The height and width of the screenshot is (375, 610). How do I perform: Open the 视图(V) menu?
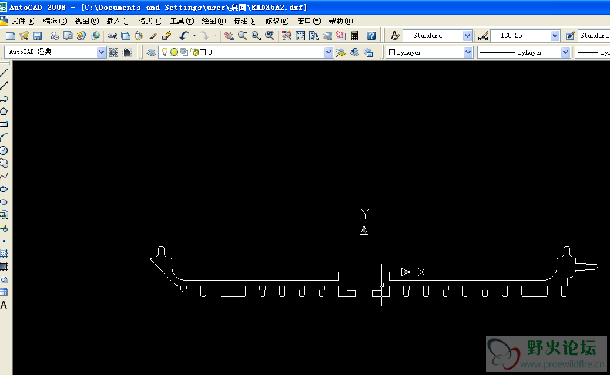pyautogui.click(x=87, y=21)
